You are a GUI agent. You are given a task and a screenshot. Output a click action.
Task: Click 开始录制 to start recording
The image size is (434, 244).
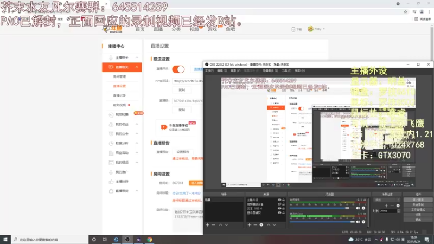pos(418,205)
